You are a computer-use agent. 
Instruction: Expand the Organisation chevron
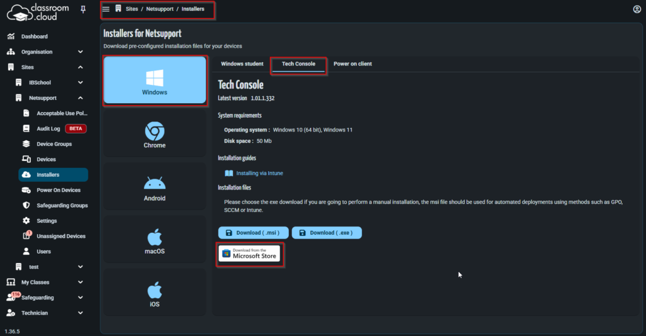(x=80, y=52)
